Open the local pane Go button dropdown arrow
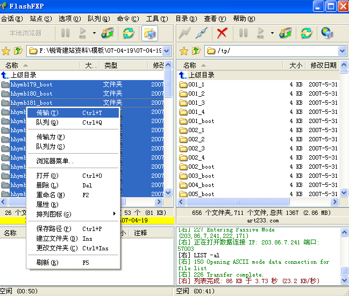Image resolution: width=349 pixels, height=296 pixels. point(94,33)
